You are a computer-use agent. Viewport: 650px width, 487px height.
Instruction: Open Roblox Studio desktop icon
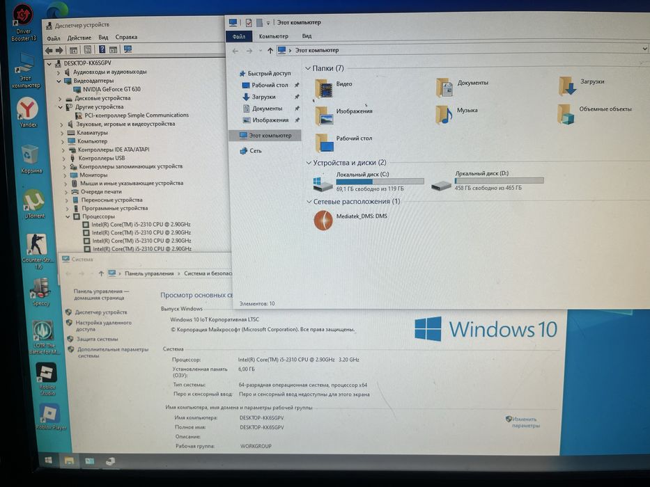(47, 379)
